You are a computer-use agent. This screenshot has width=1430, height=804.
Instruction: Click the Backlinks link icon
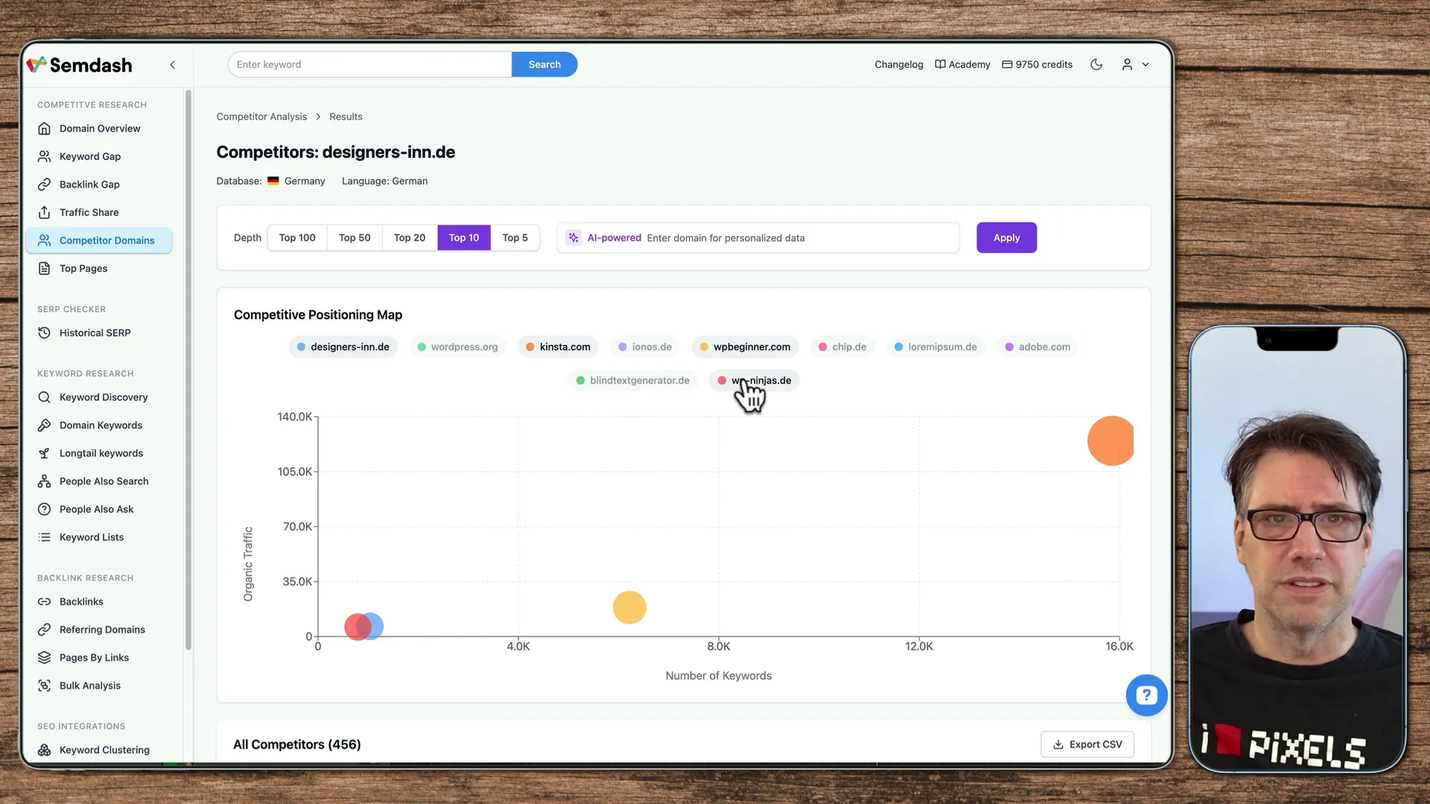click(x=45, y=602)
